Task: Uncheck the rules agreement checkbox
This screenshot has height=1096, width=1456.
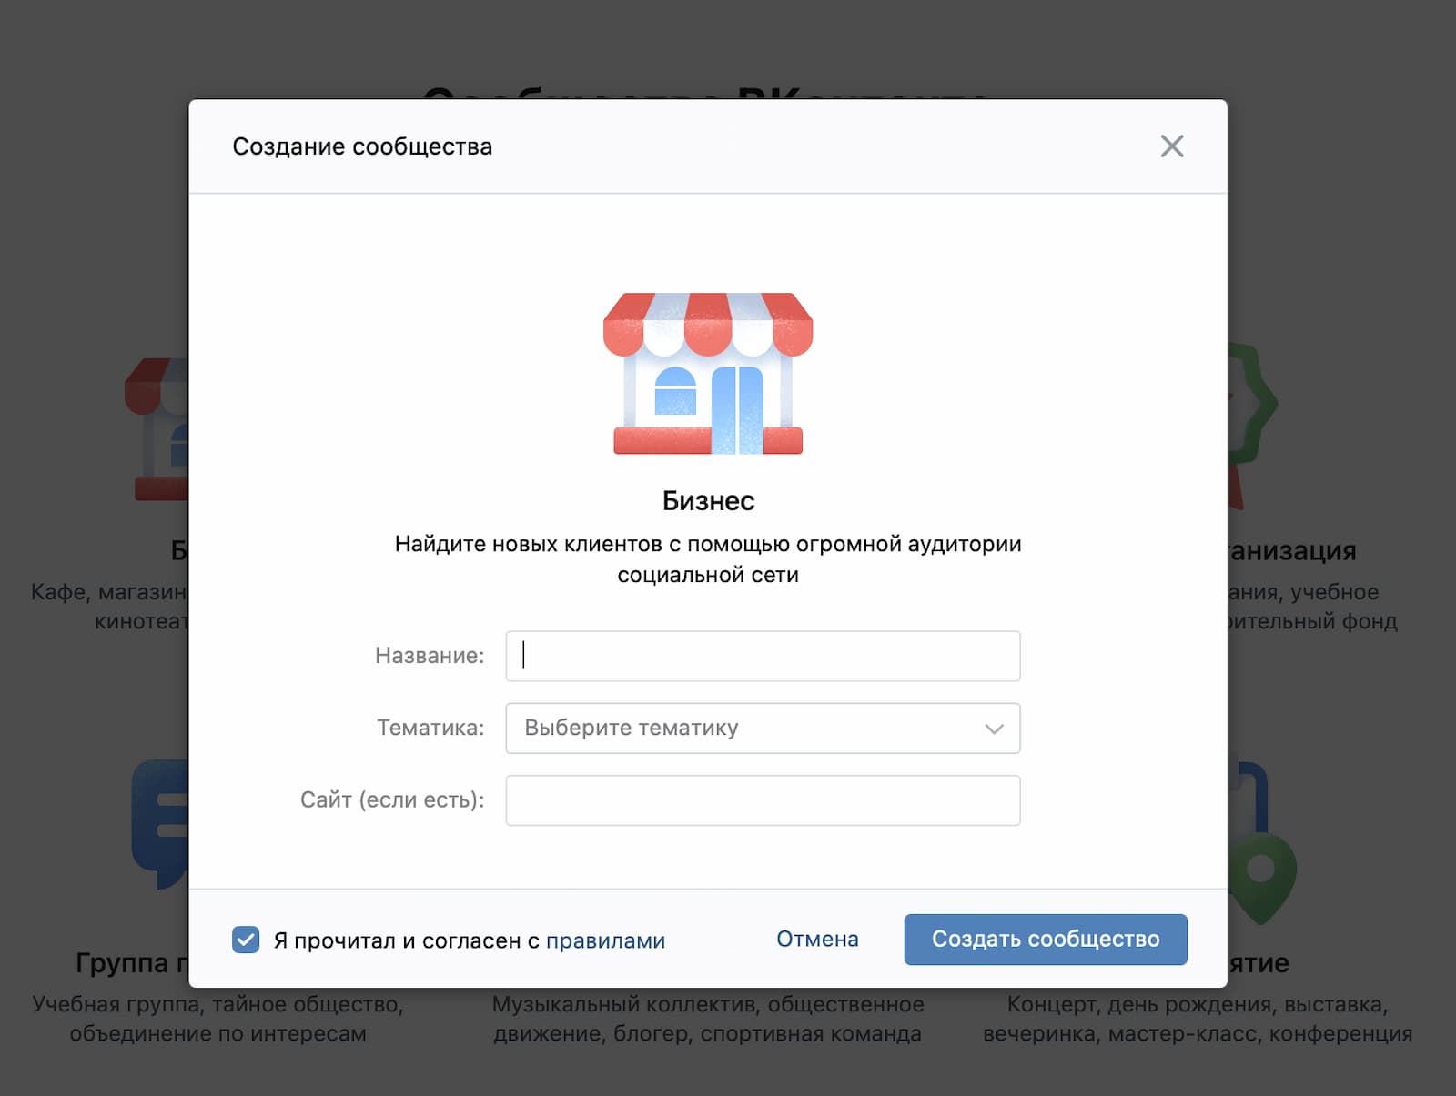Action: point(246,940)
